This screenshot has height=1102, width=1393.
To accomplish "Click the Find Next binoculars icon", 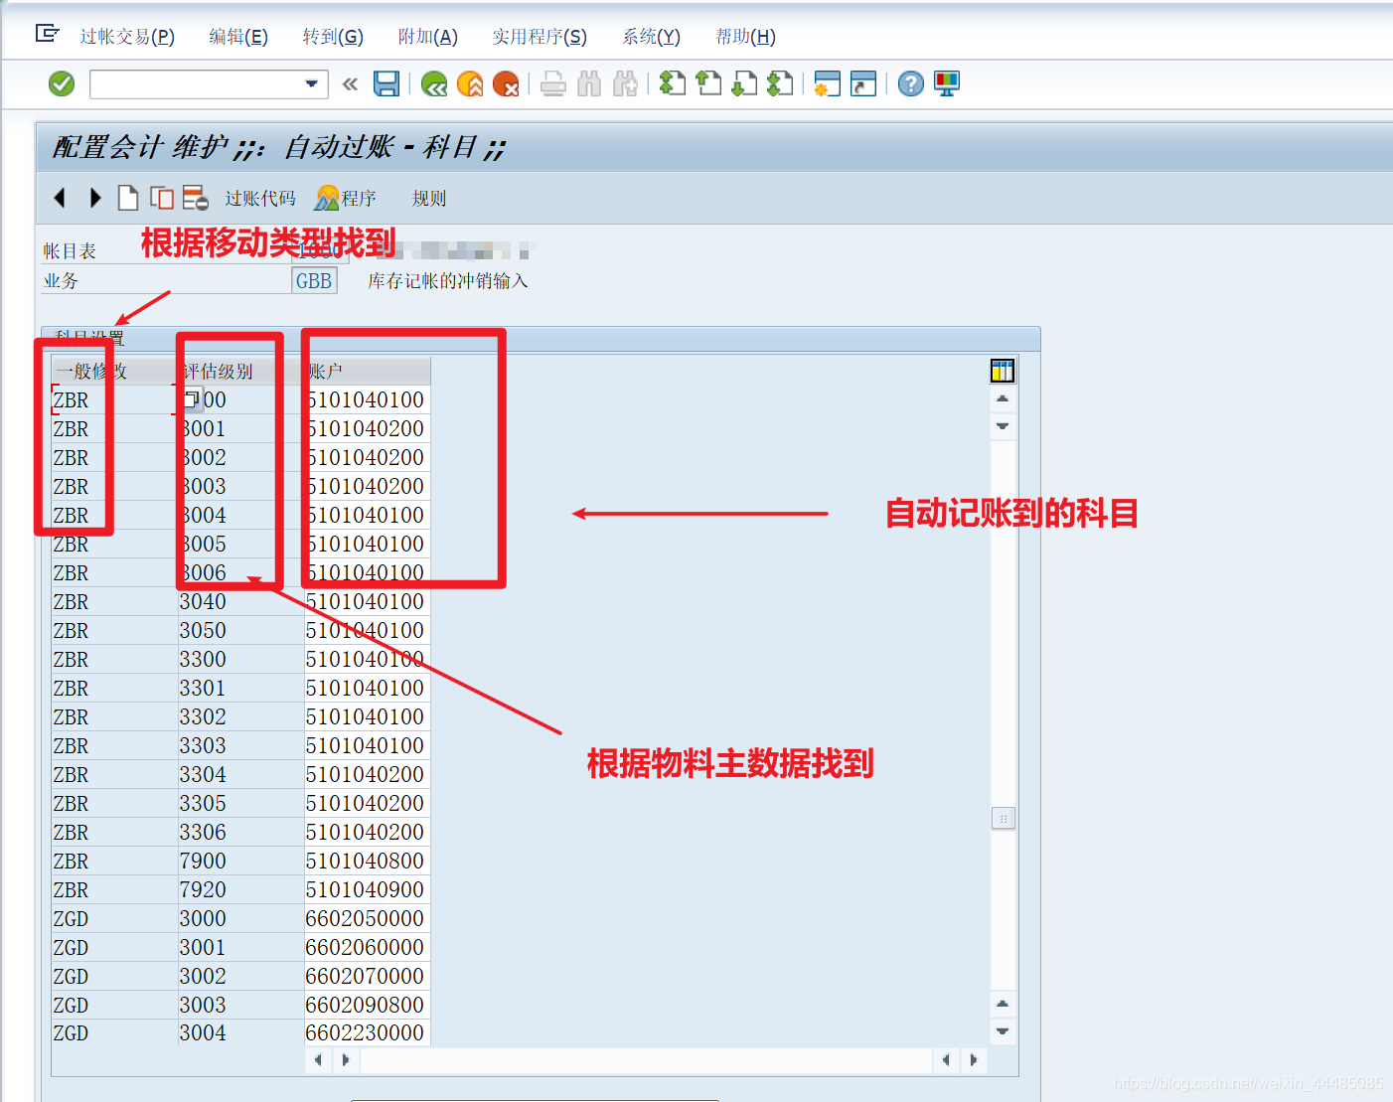I will (x=625, y=84).
